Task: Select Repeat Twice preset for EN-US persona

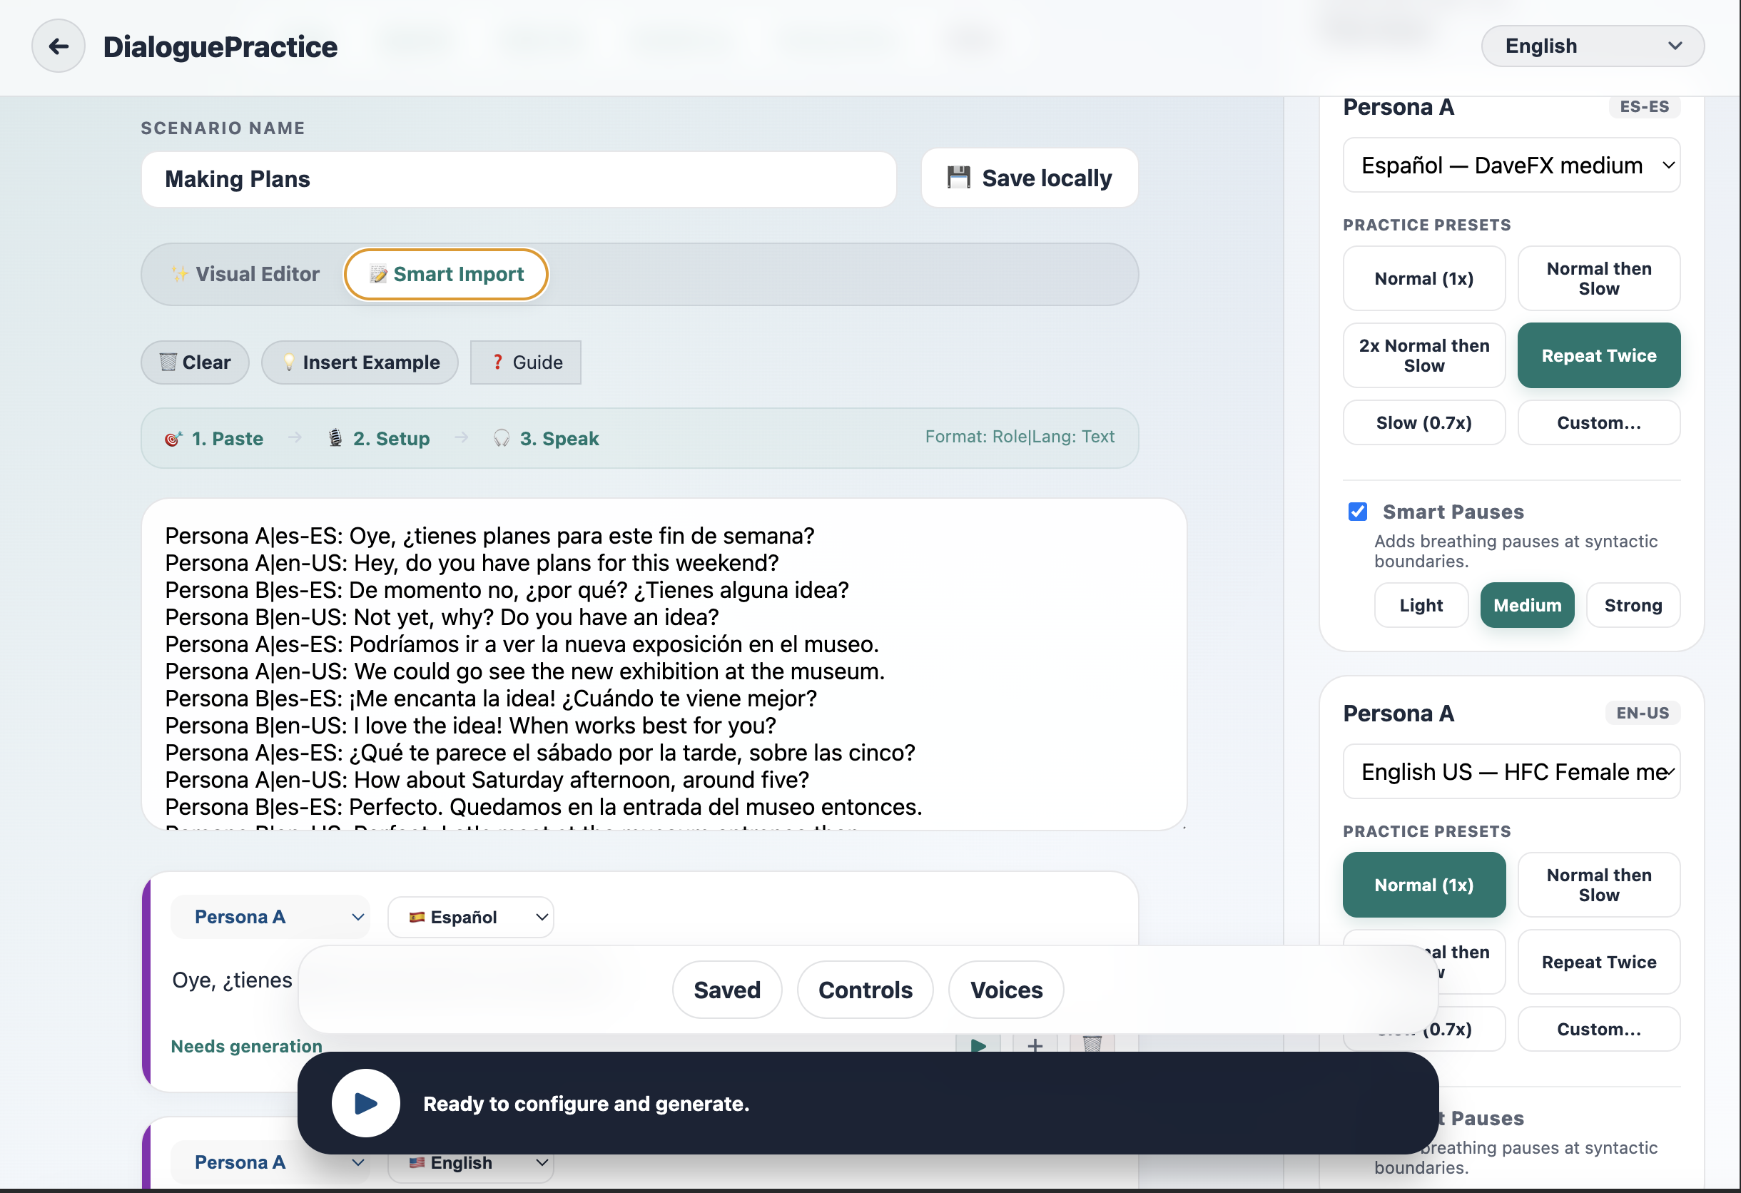Action: point(1599,963)
